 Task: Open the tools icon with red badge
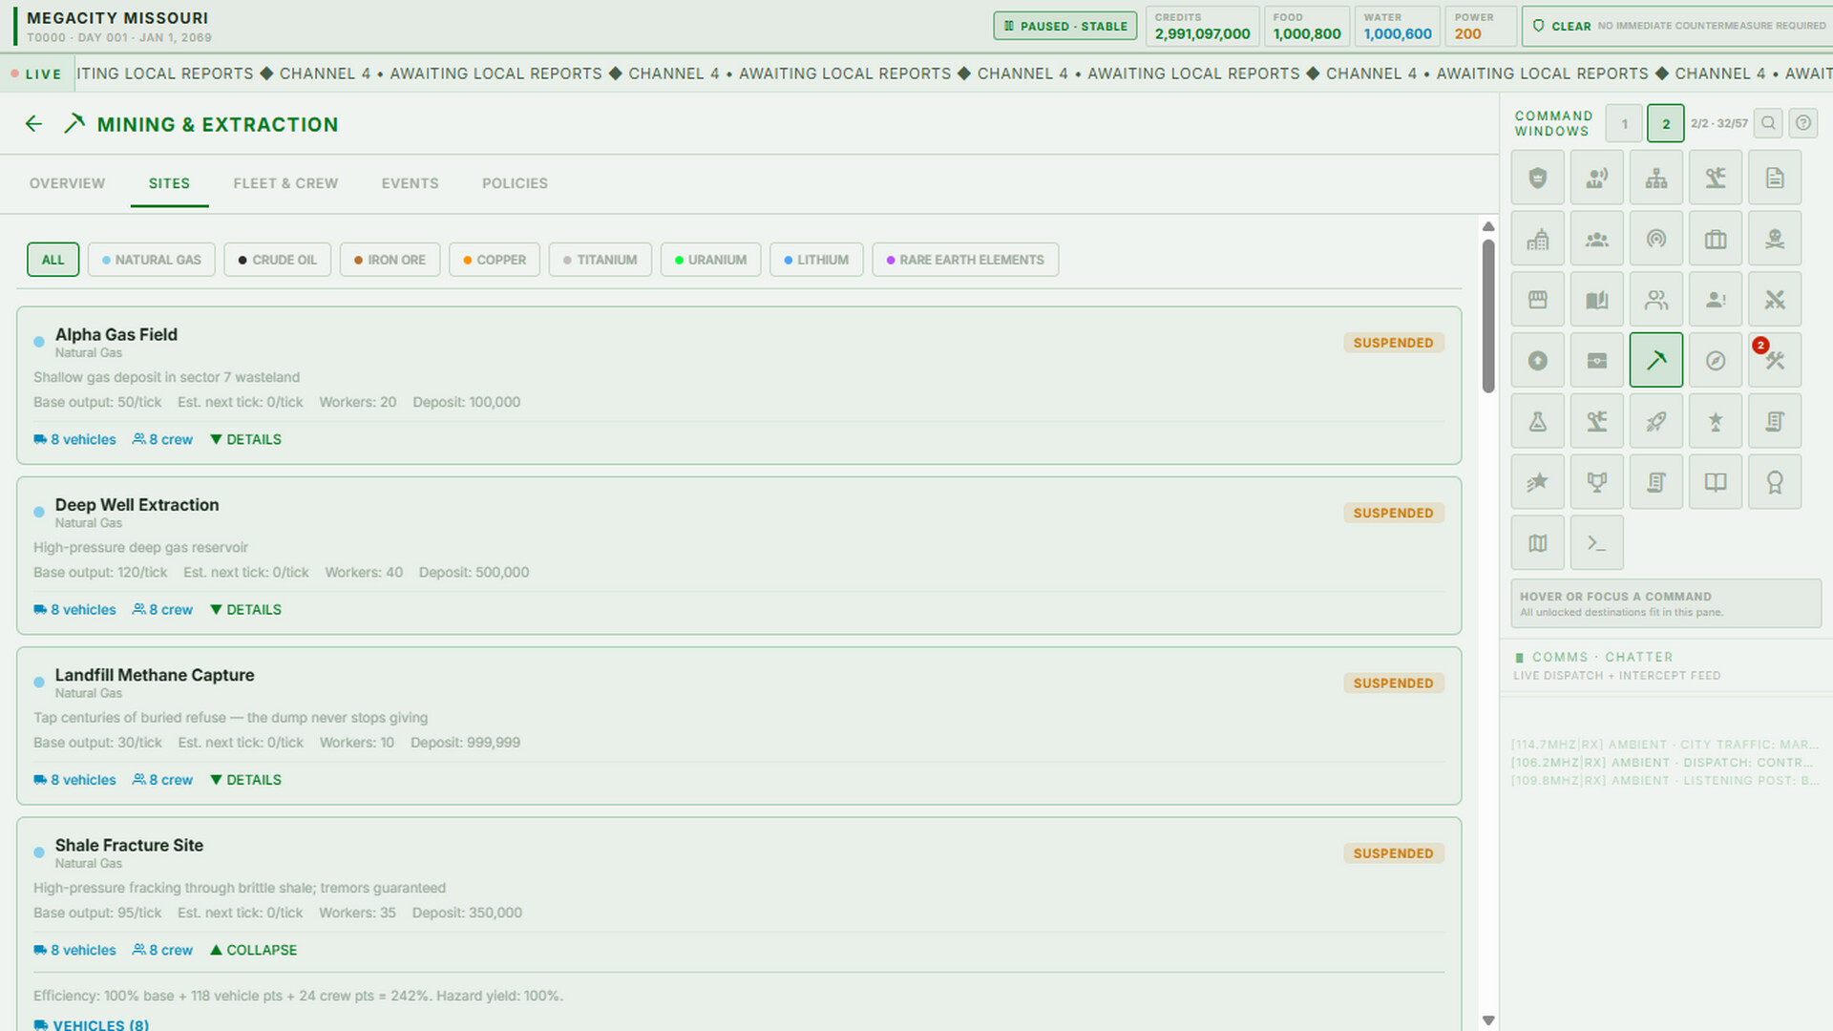(1774, 360)
